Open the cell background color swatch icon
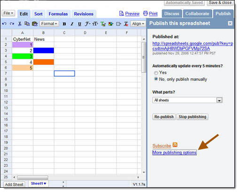Screen dimensions: 239x192 click(111, 24)
